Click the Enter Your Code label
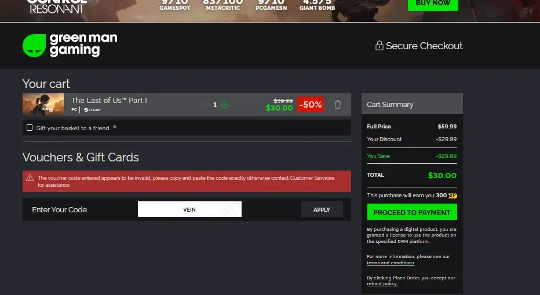The height and width of the screenshot is (295, 540). tap(59, 210)
